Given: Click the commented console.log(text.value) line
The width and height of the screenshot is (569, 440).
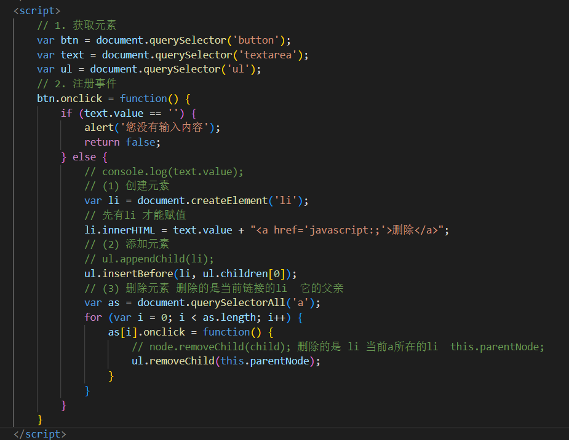Looking at the screenshot, I should click(x=164, y=171).
